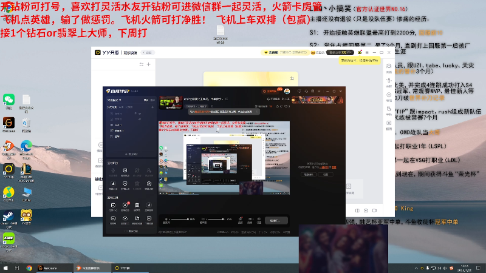Click the first icon in the 直播工具 grid
Viewport: 486px width, 273px height.
tap(113, 205)
